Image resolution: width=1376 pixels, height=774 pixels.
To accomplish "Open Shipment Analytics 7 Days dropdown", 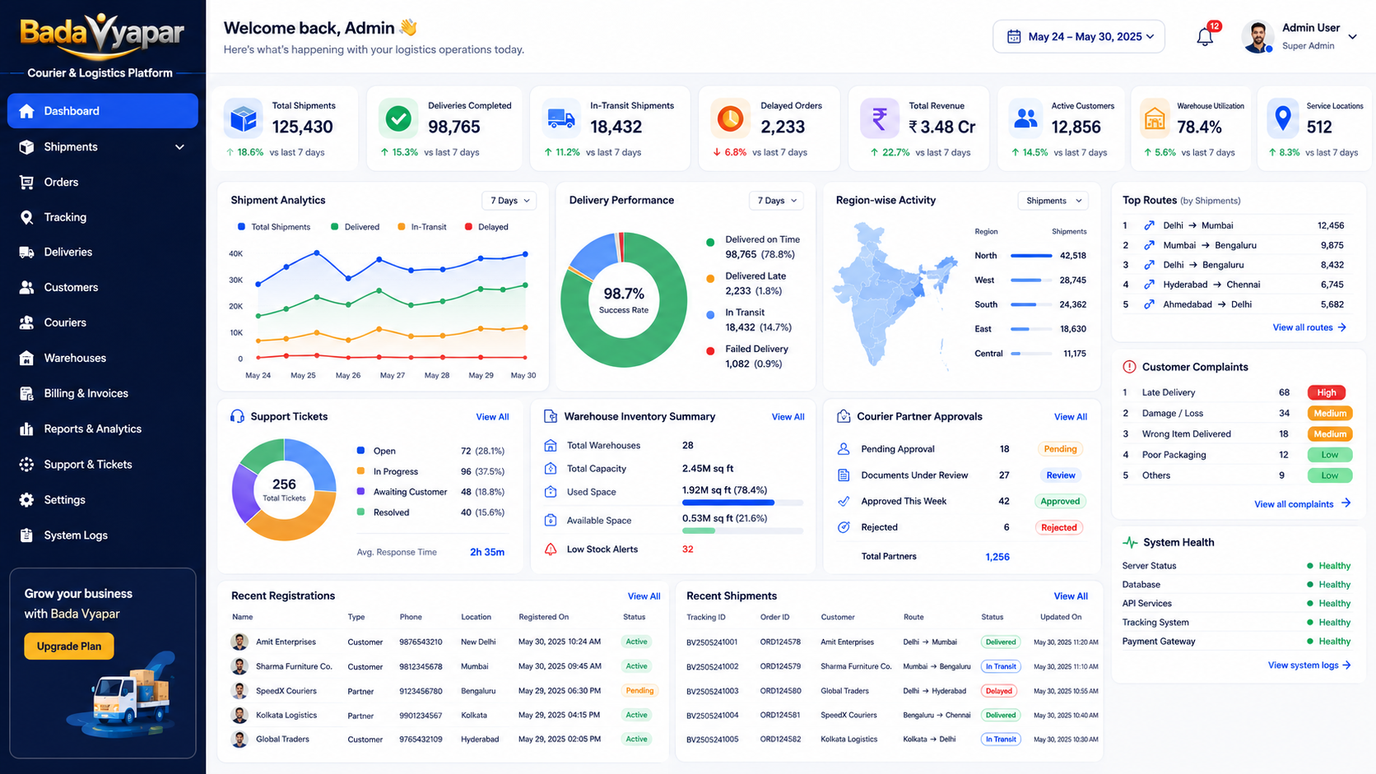I will [x=509, y=201].
